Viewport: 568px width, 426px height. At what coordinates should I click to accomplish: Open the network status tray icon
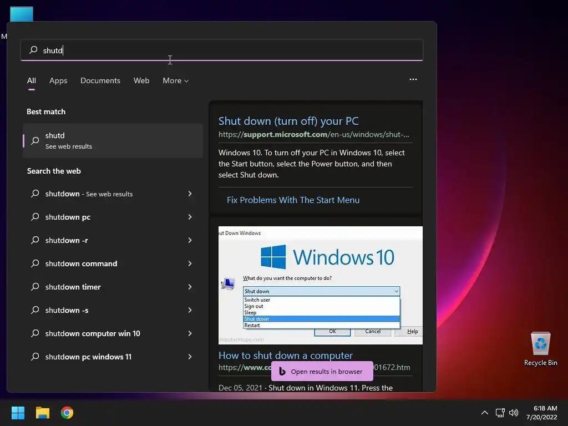(500, 413)
